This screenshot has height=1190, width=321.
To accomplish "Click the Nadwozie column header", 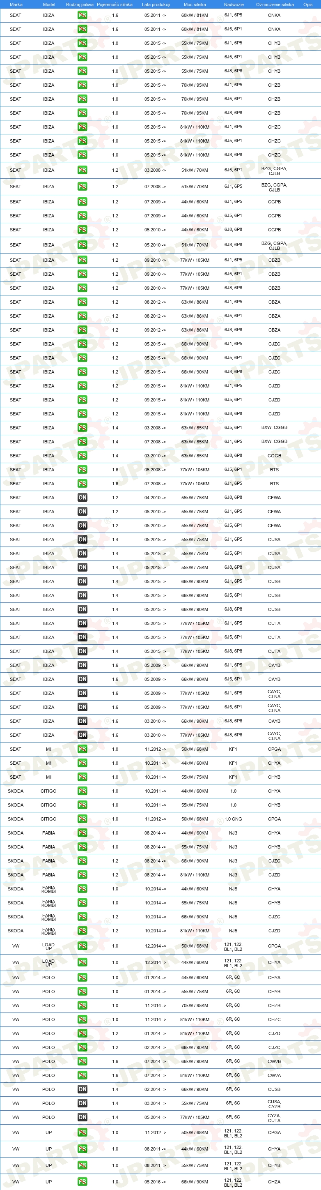I will (234, 5).
